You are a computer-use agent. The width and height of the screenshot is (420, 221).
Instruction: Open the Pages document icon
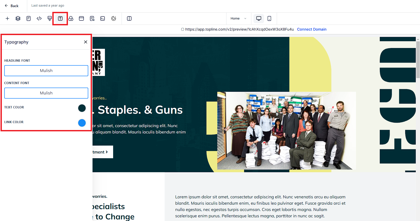point(29,18)
